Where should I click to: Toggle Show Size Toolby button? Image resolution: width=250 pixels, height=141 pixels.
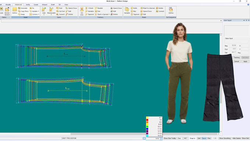tap(170, 138)
